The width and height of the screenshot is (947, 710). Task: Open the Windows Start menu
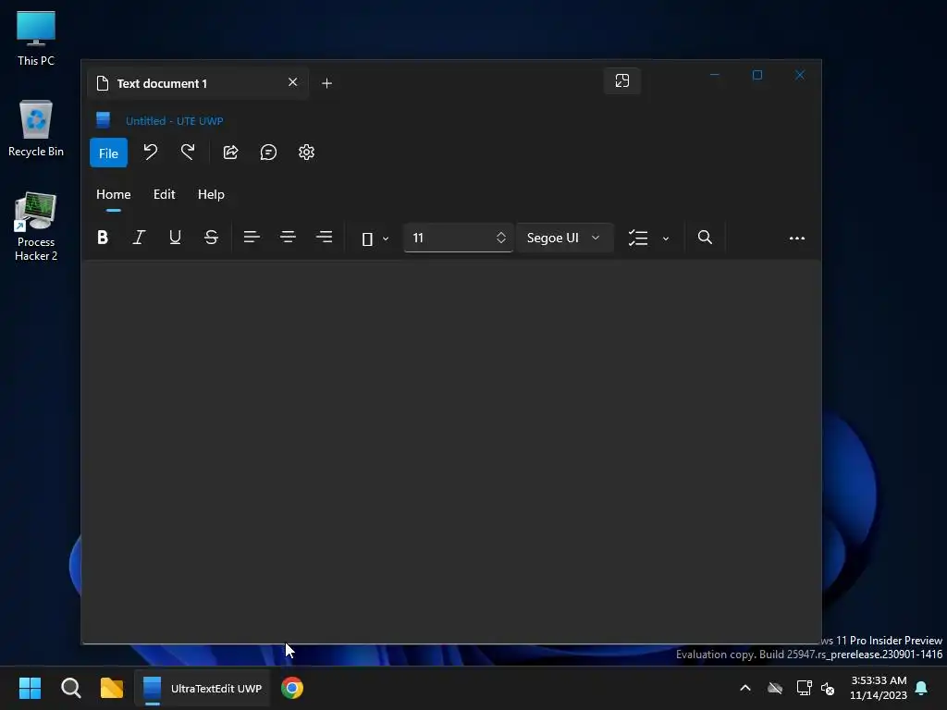pyautogui.click(x=30, y=688)
